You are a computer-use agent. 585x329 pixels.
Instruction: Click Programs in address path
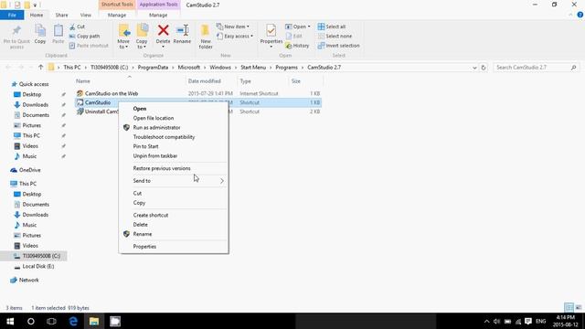tap(286, 68)
